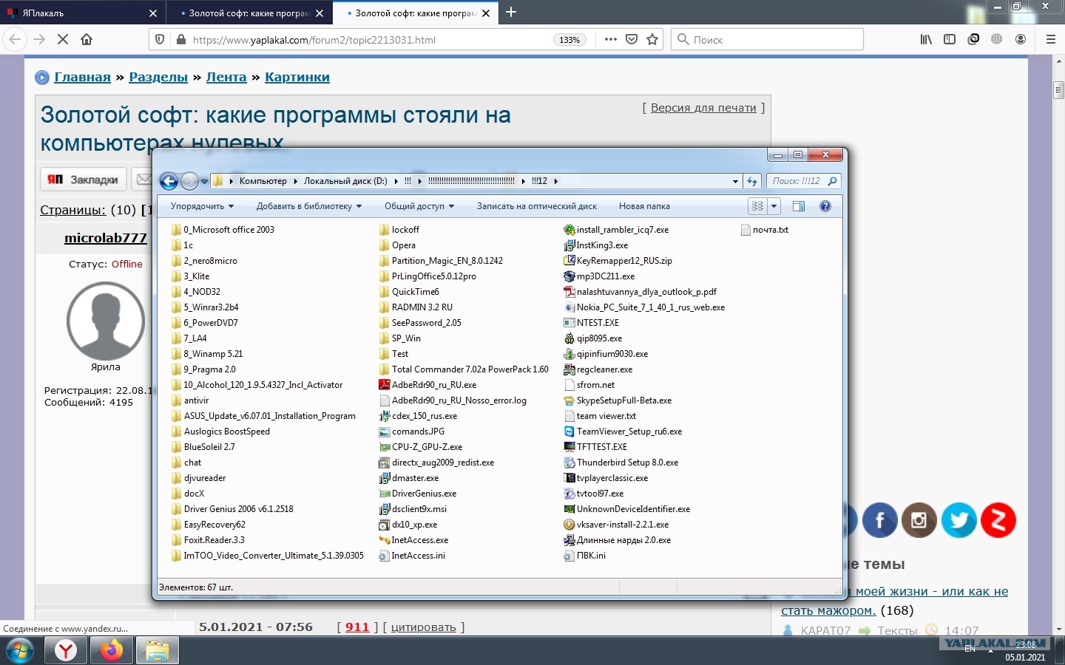Toggle Explorer preview pane icon
The image size is (1065, 665).
pos(799,206)
